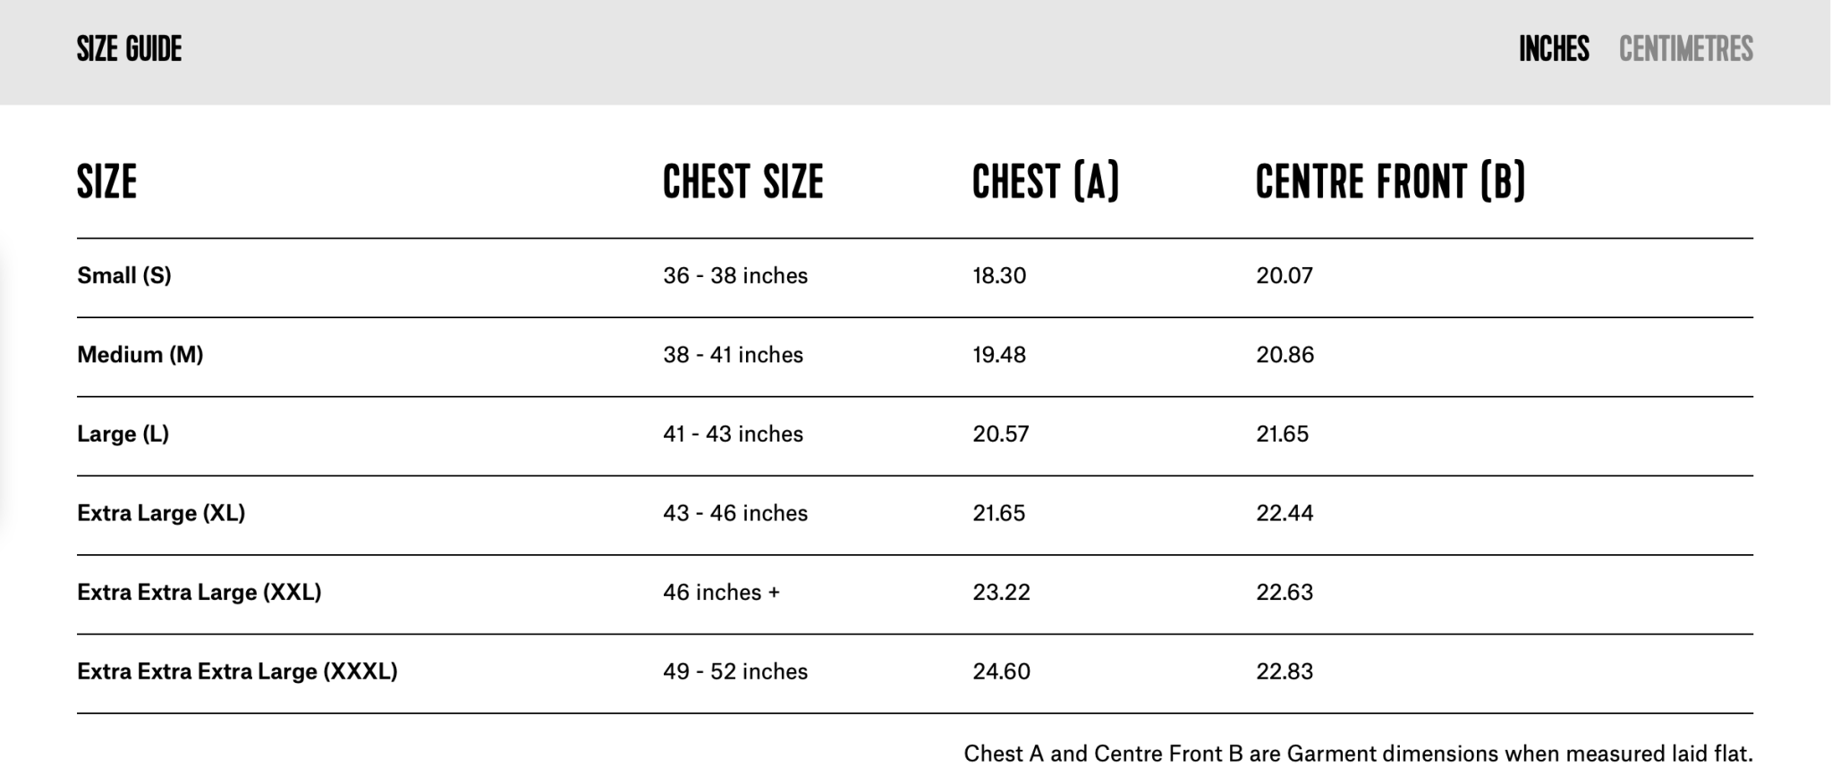Click the Size Guide title
1832x775 pixels.
point(130,49)
